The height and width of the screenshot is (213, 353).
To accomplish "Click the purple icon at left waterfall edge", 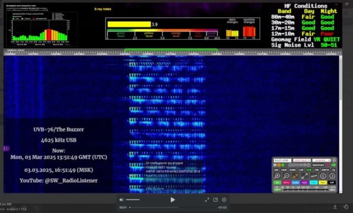I will [6, 148].
